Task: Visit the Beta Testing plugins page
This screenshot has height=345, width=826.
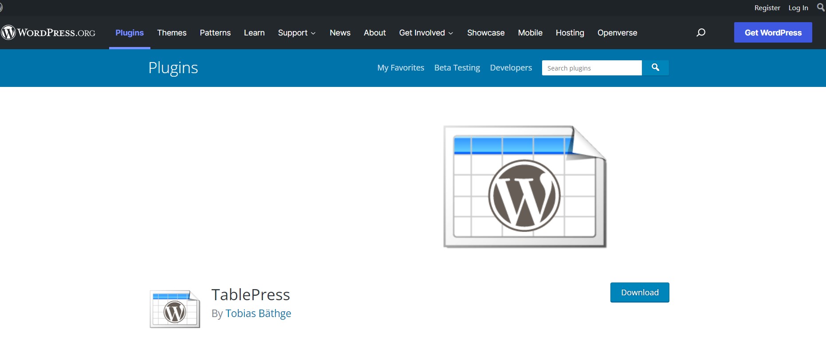Action: pos(457,68)
